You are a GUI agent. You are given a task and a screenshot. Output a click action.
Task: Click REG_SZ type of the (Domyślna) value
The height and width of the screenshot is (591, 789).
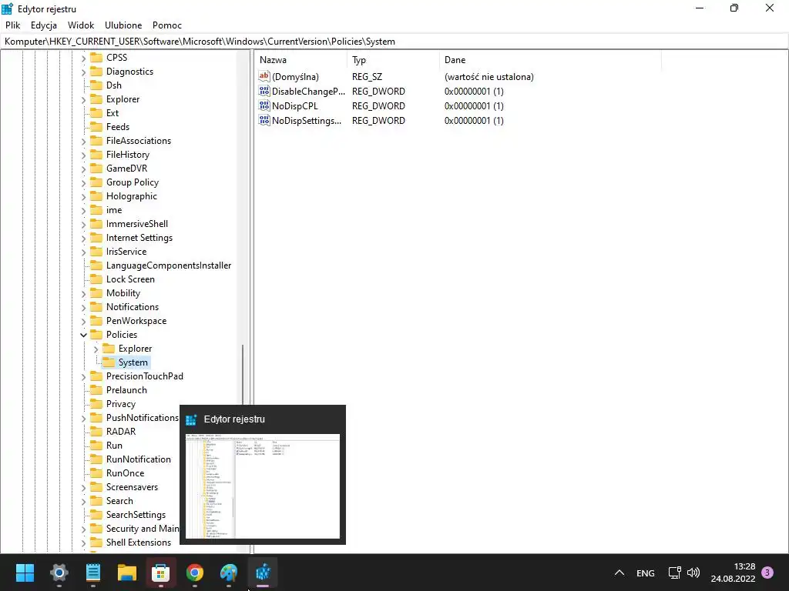coord(367,76)
